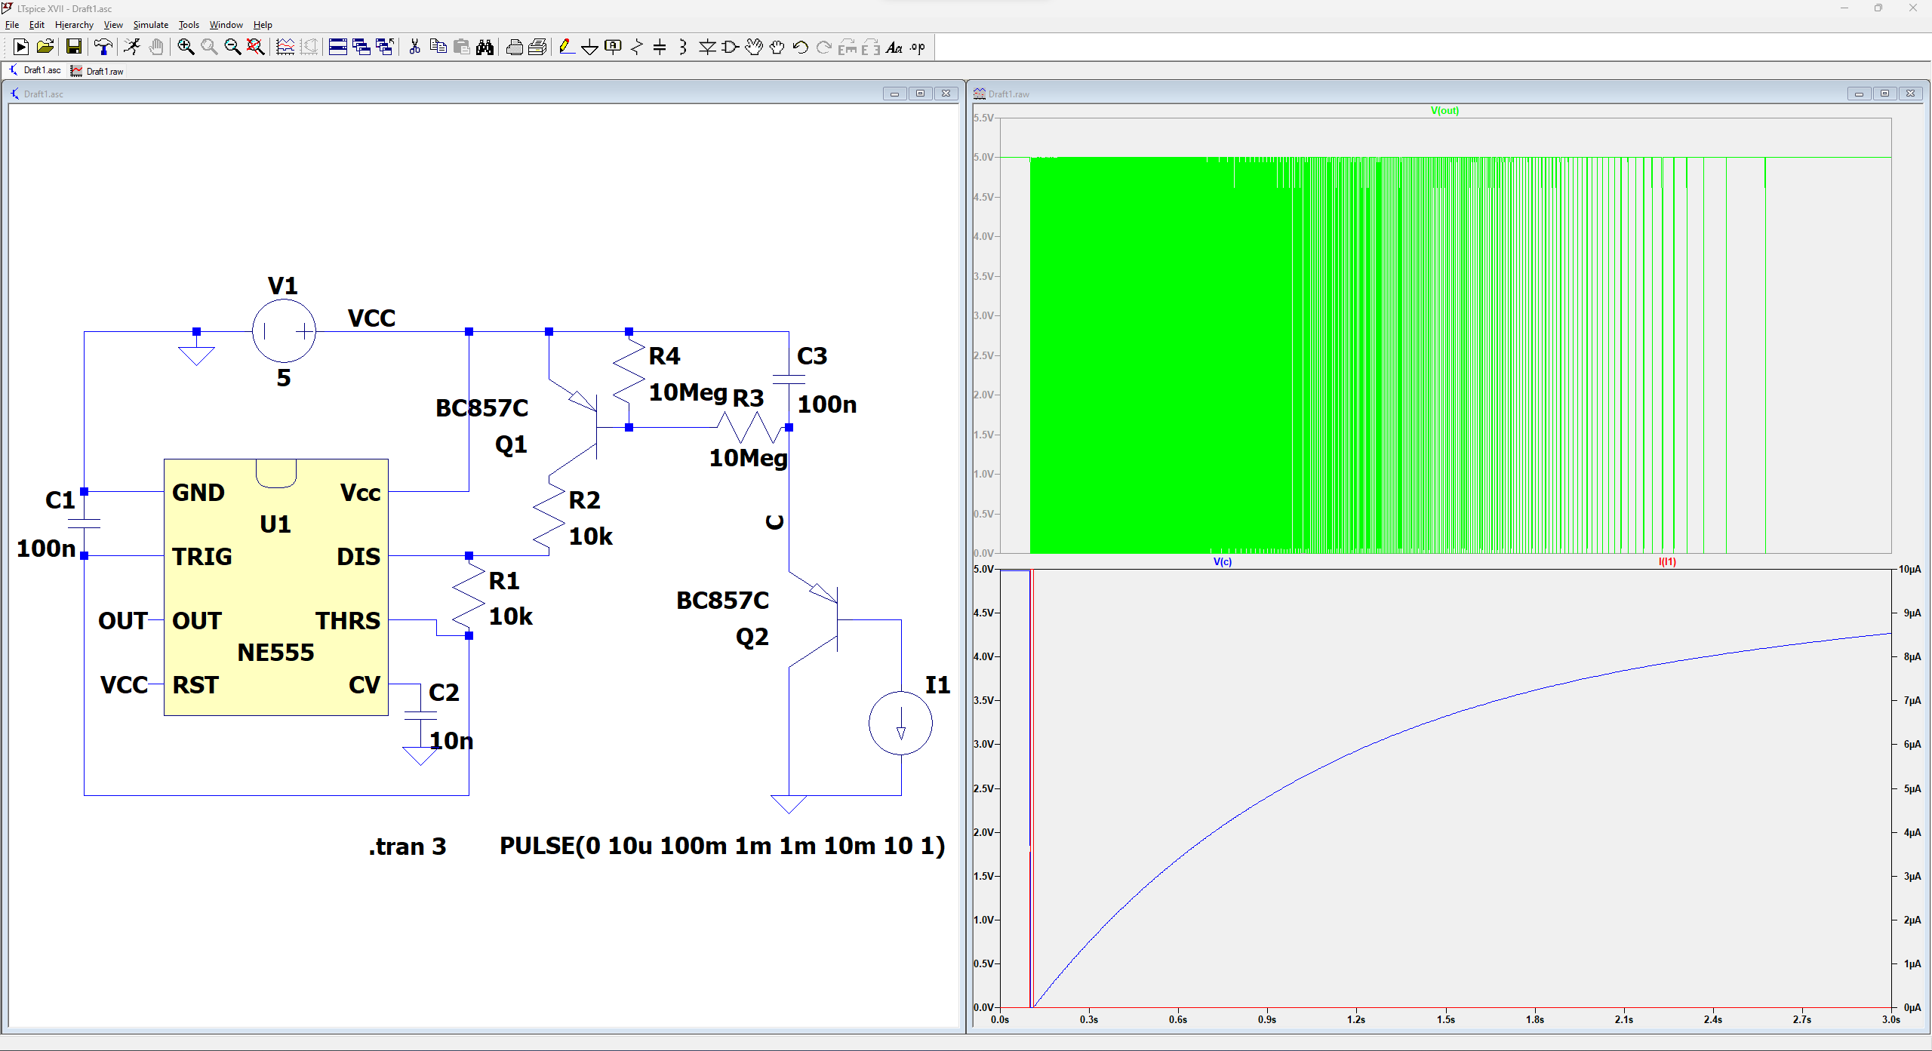Place a Ground symbol

(590, 47)
